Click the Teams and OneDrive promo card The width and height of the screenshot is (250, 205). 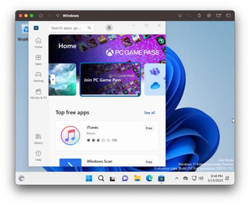[155, 80]
